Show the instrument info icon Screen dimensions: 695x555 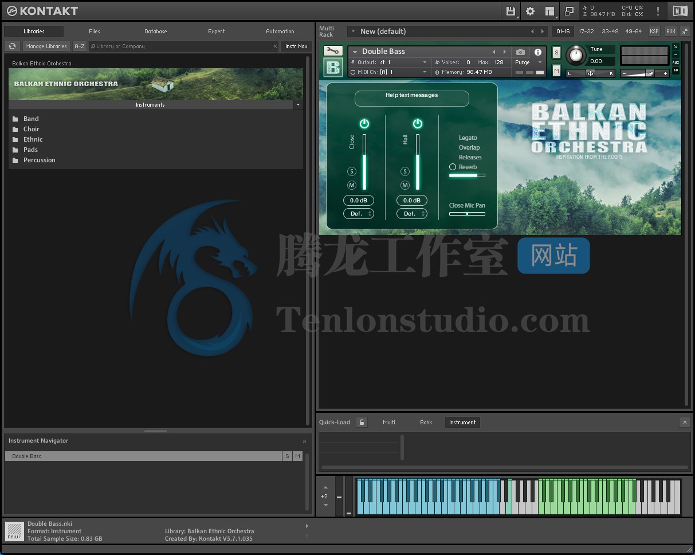(538, 52)
